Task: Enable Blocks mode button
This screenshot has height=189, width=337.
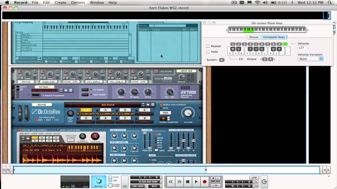Action: 99,182
